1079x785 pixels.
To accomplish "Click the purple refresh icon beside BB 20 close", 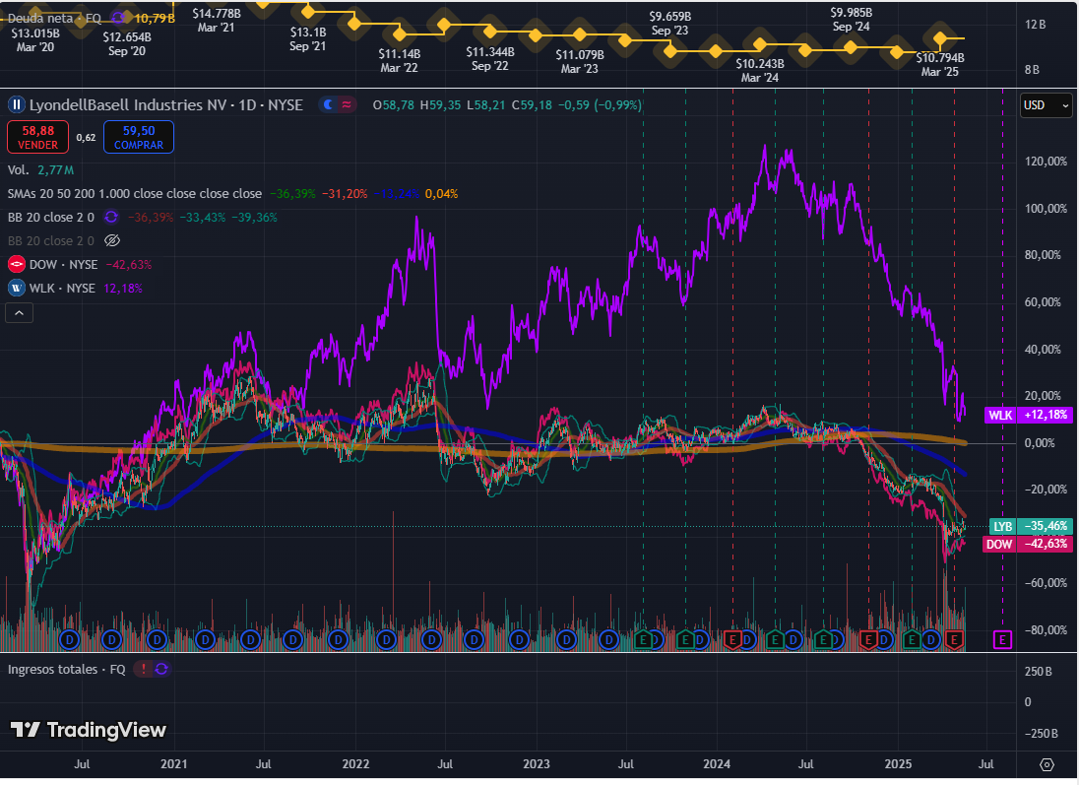I will [x=111, y=218].
